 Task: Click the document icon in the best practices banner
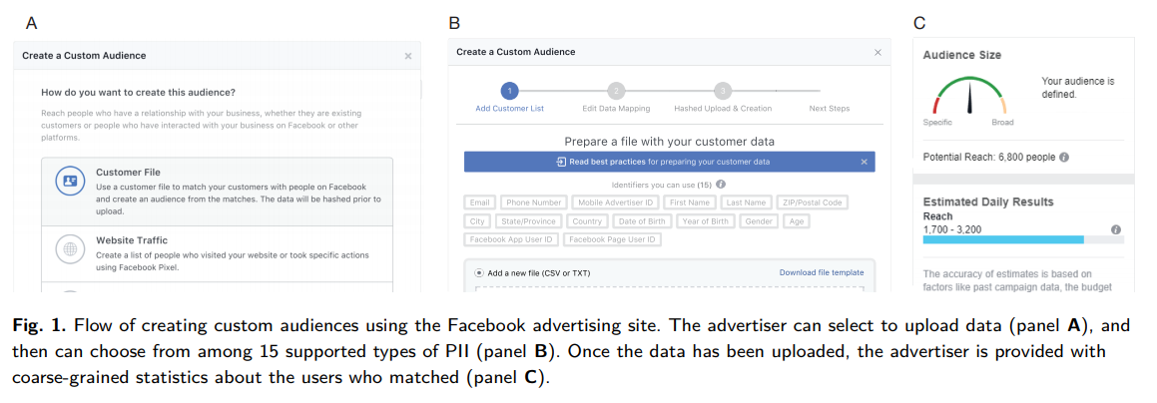561,162
